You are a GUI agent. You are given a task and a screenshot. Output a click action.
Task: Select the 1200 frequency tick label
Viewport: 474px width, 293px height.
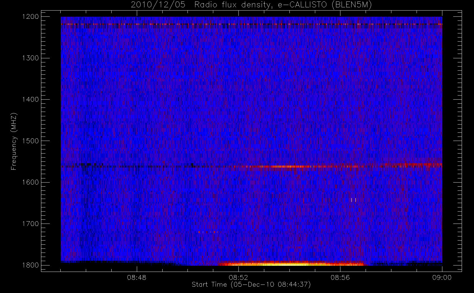30,17
